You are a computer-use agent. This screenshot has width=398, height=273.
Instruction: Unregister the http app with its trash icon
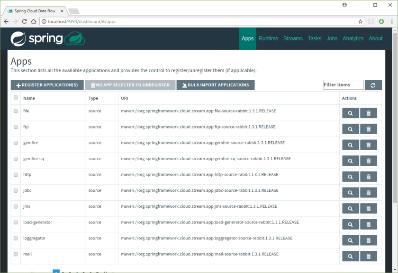point(368,177)
